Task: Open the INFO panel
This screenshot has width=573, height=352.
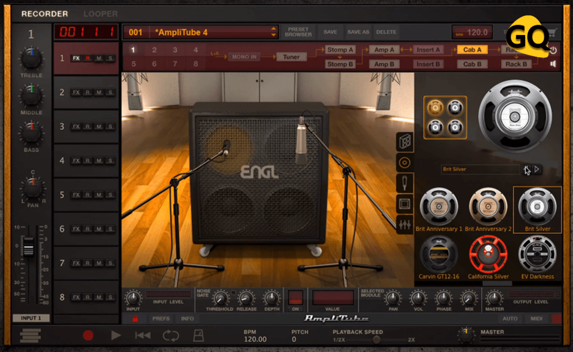Action: [187, 319]
